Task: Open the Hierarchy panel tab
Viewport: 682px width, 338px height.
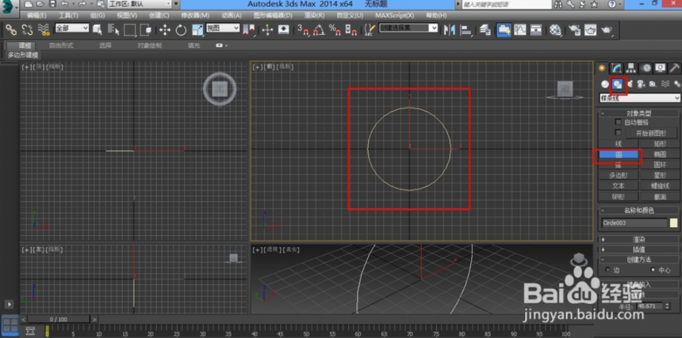Action: coord(630,68)
